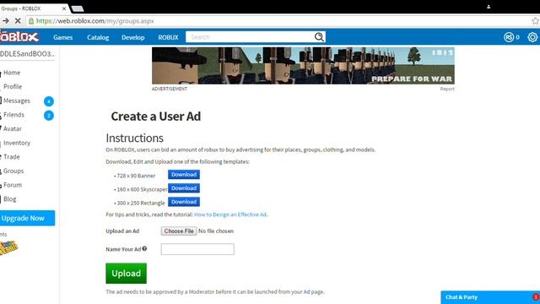The width and height of the screenshot is (540, 304).
Task: Open Blog in sidebar
Action: (x=9, y=199)
